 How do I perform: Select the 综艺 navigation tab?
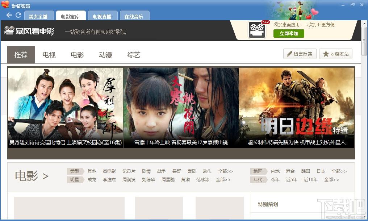click(x=134, y=55)
